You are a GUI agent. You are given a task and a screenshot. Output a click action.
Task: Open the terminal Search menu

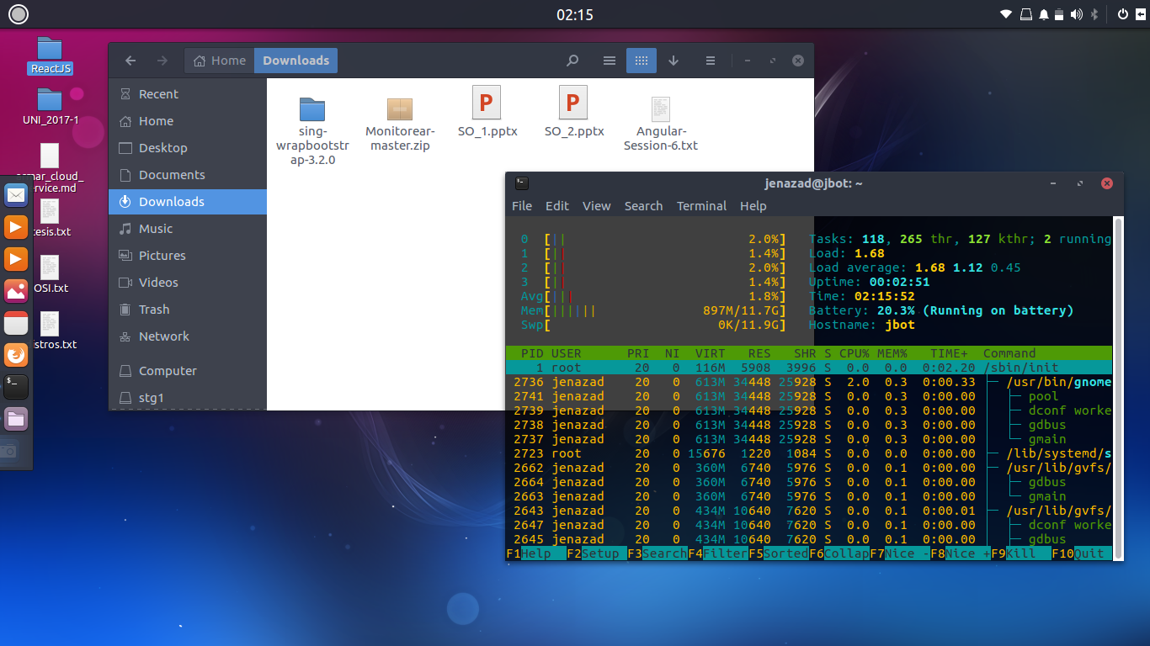[x=644, y=206]
